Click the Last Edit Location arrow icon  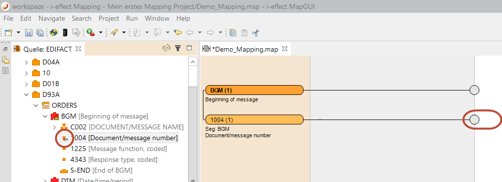(x=178, y=32)
